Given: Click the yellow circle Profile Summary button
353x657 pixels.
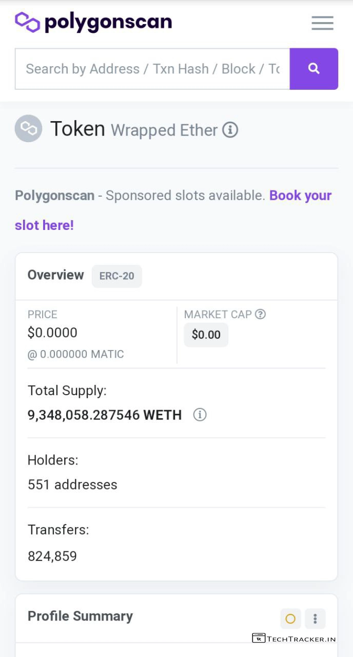Looking at the screenshot, I should click(290, 619).
